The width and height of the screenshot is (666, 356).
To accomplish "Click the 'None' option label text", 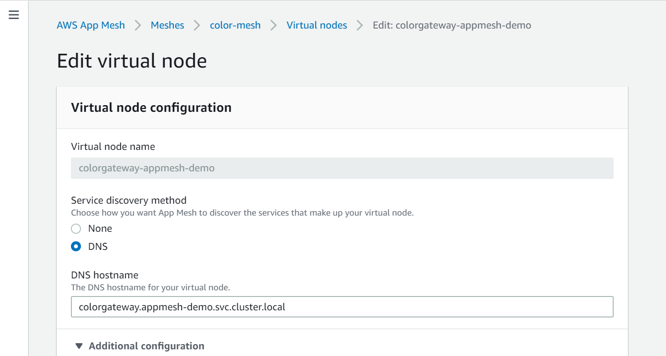I will (x=100, y=228).
